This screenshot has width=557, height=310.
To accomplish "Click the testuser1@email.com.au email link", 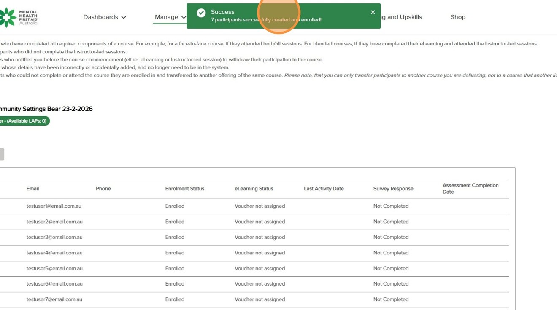I will click(54, 206).
